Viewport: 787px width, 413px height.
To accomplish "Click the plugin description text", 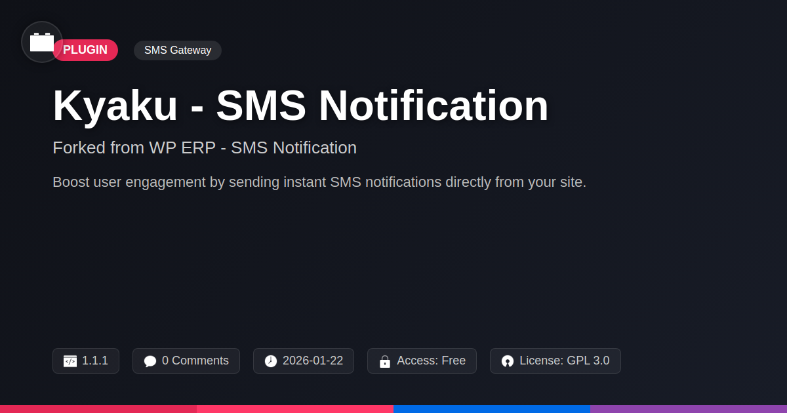I will coord(319,182).
